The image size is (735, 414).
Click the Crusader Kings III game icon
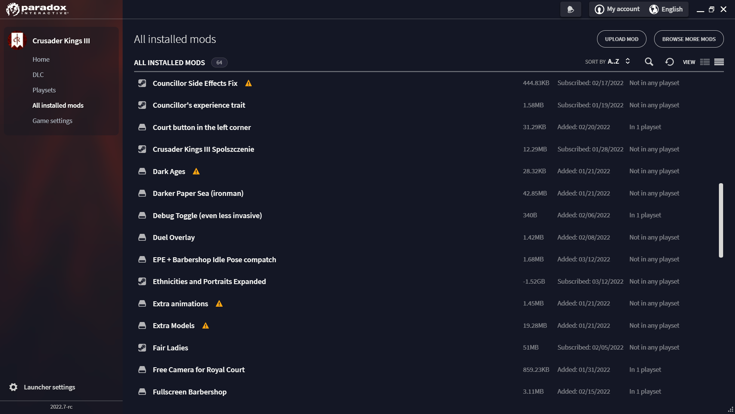pyautogui.click(x=17, y=40)
